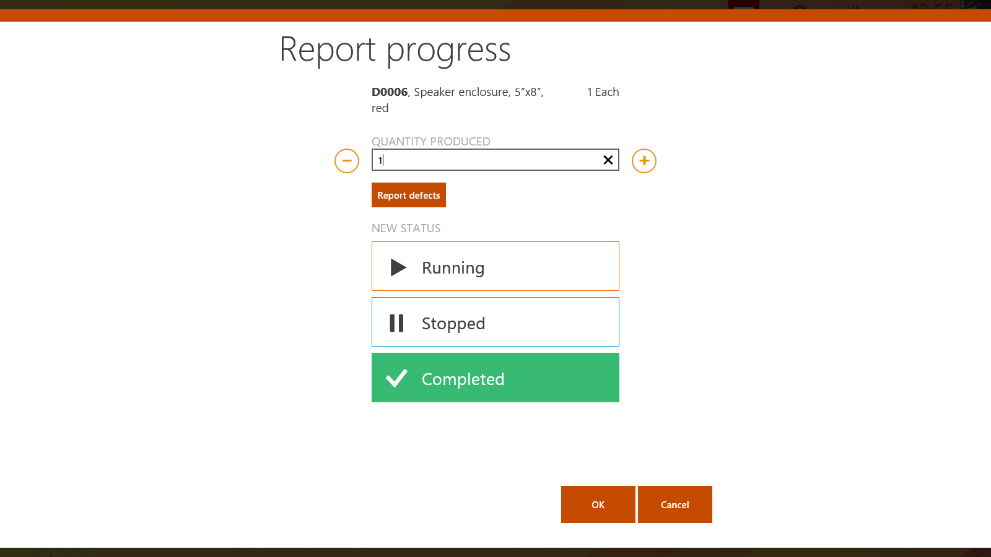Click the 1 Each quantity label

(x=602, y=92)
